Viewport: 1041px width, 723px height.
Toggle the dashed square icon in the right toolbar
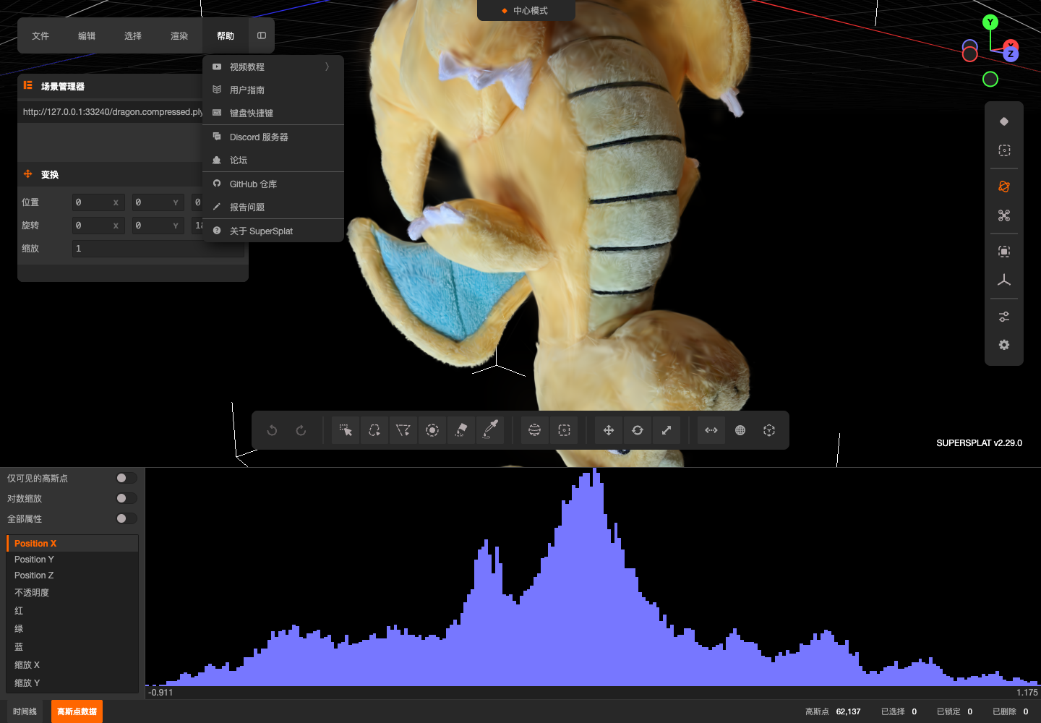point(1004,150)
